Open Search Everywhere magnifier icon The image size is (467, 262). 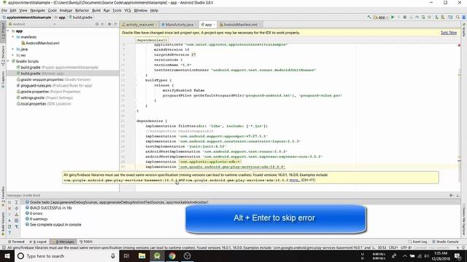click(x=458, y=17)
